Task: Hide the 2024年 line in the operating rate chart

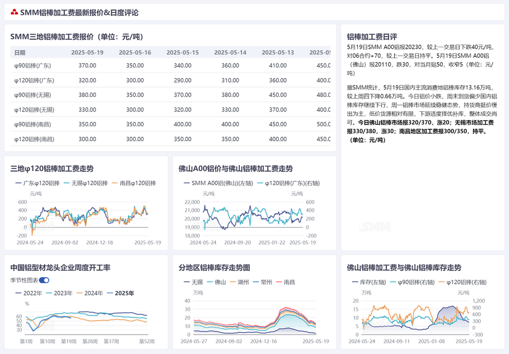Action: tap(90, 293)
